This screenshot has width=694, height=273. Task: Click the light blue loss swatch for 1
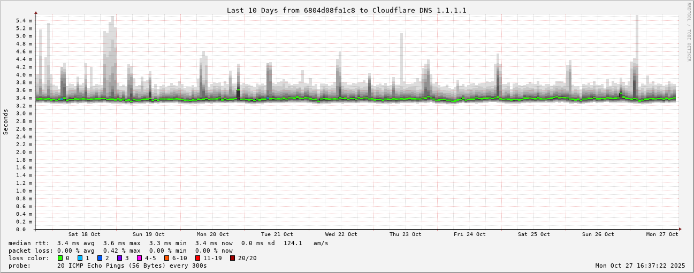coord(80,258)
